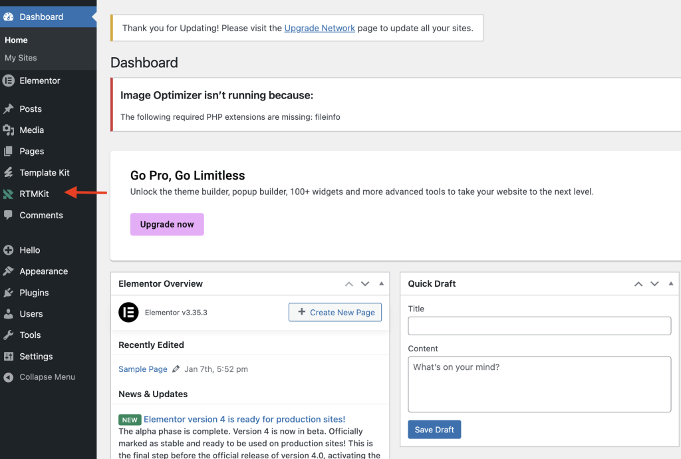This screenshot has height=459, width=681.
Task: Go to Settings menu item
Action: pyautogui.click(x=36, y=357)
